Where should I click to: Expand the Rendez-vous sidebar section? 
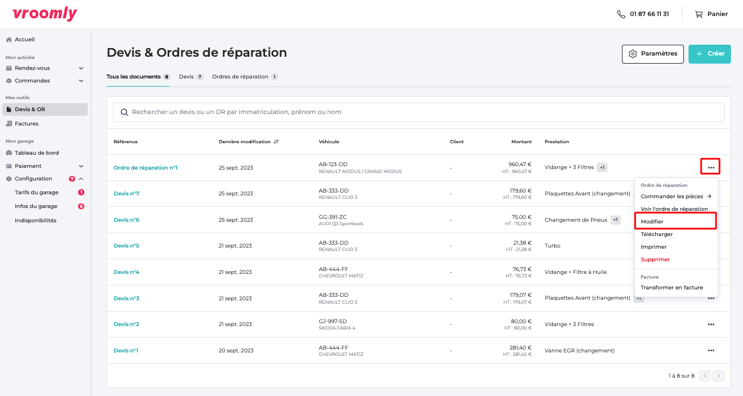point(81,68)
